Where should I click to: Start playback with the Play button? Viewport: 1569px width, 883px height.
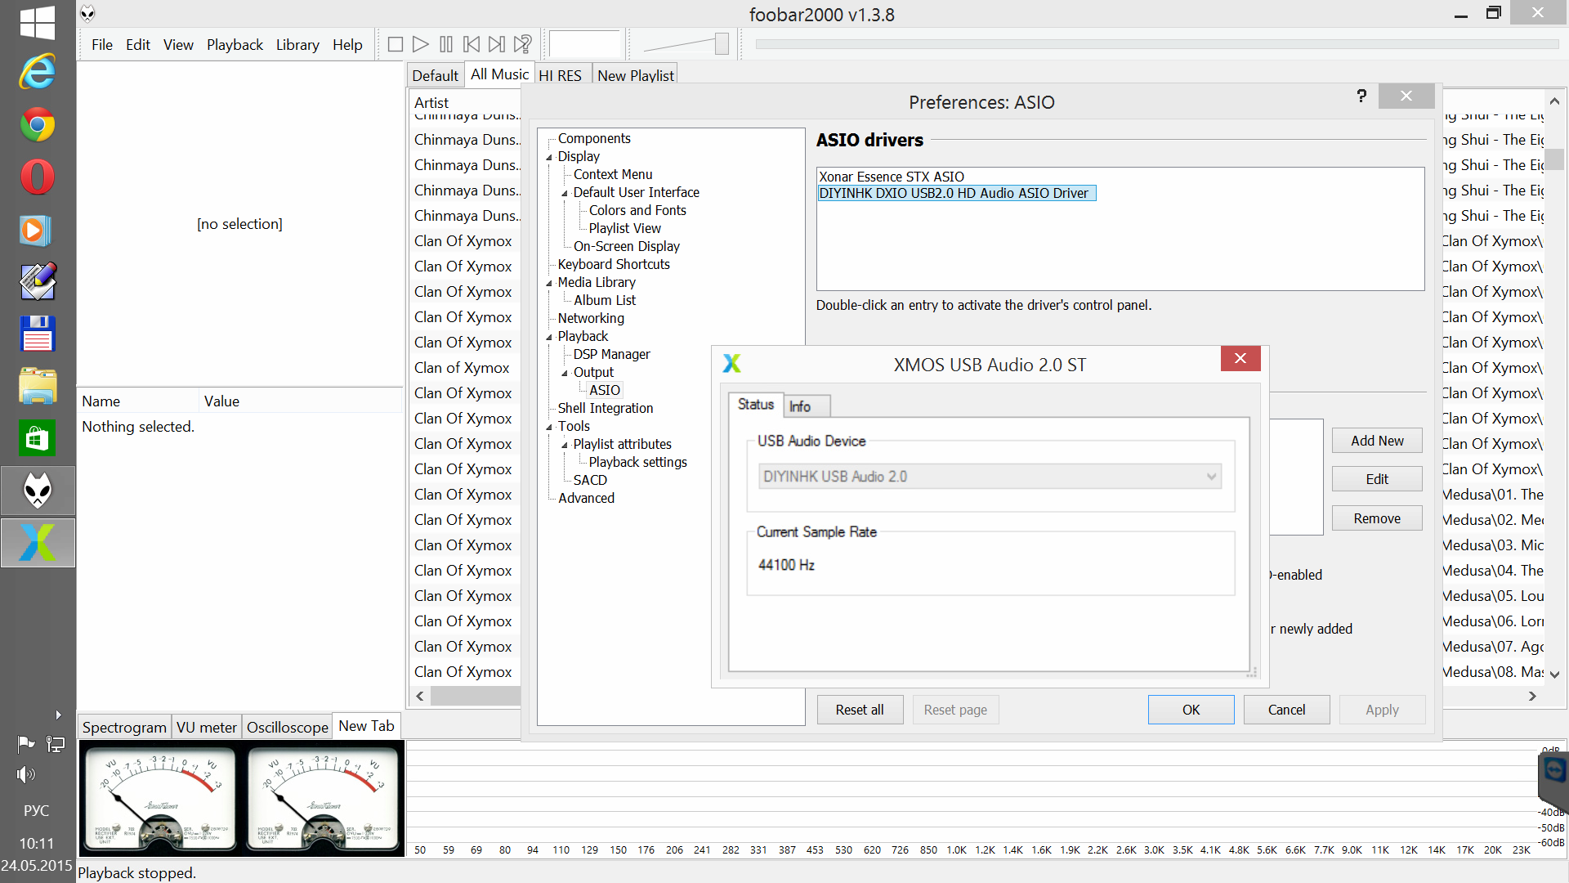[x=421, y=44]
